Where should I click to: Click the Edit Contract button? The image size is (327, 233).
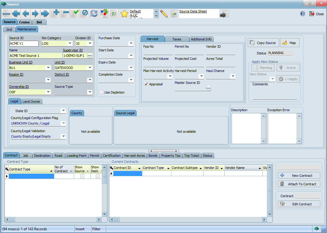pos(299,204)
